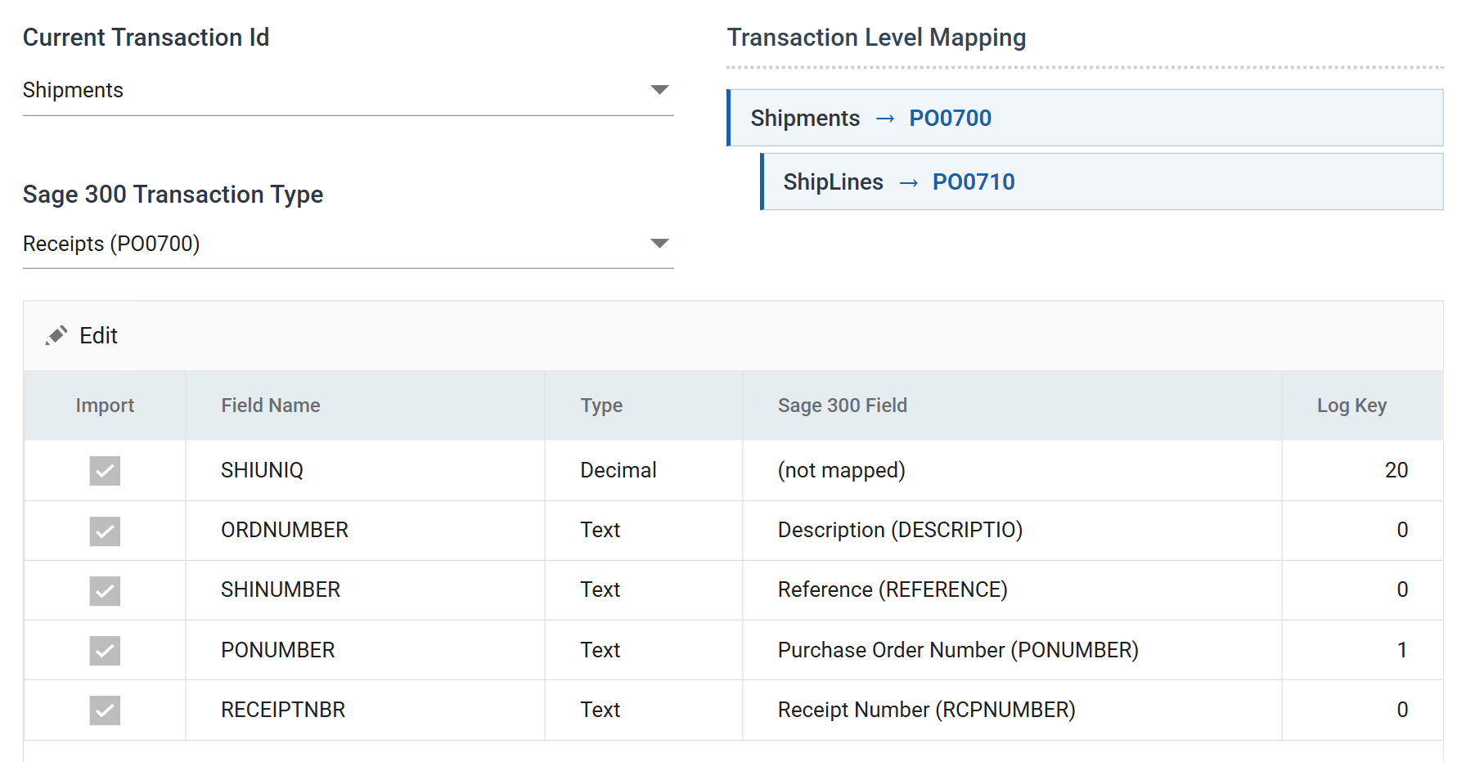Click the Purchase Order Number (PONUMBER) cell
This screenshot has height=762, width=1466.
[x=1012, y=650]
